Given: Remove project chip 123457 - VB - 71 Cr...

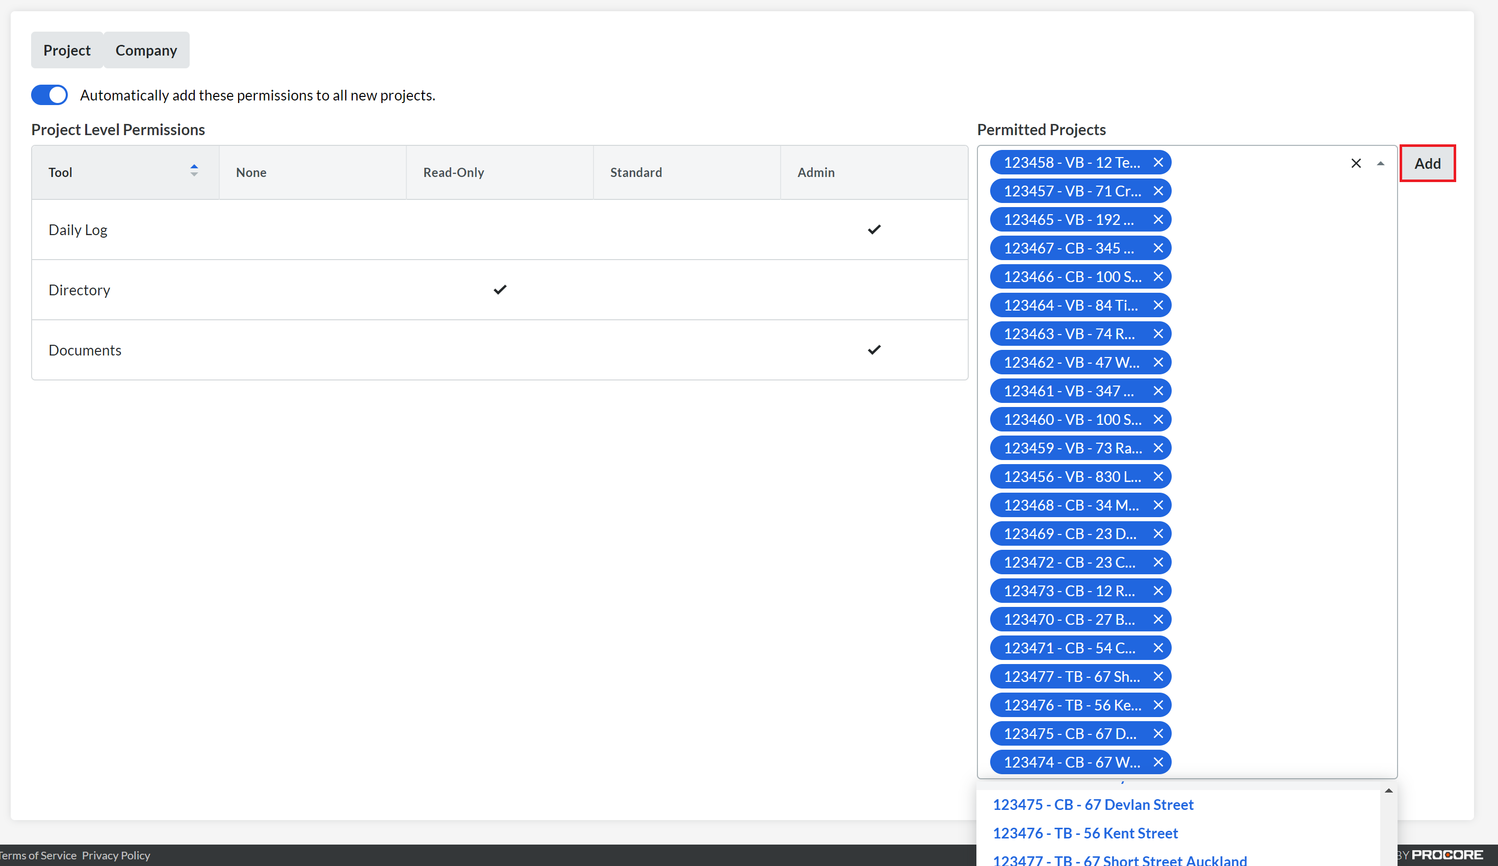Looking at the screenshot, I should [1158, 191].
